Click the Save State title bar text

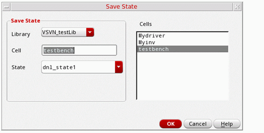(x=122, y=6)
